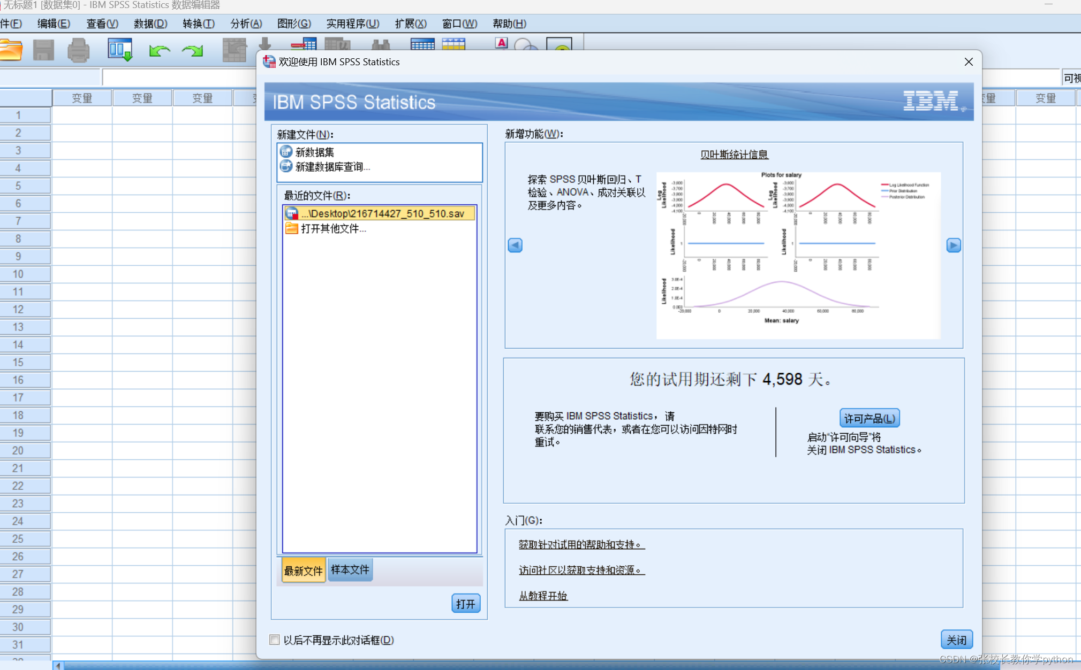Click the License Product (许可产品) button
Image resolution: width=1081 pixels, height=670 pixels.
coord(870,418)
